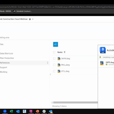
Task: Click the UTIL.dwg file icon in the list
Action: (59, 71)
